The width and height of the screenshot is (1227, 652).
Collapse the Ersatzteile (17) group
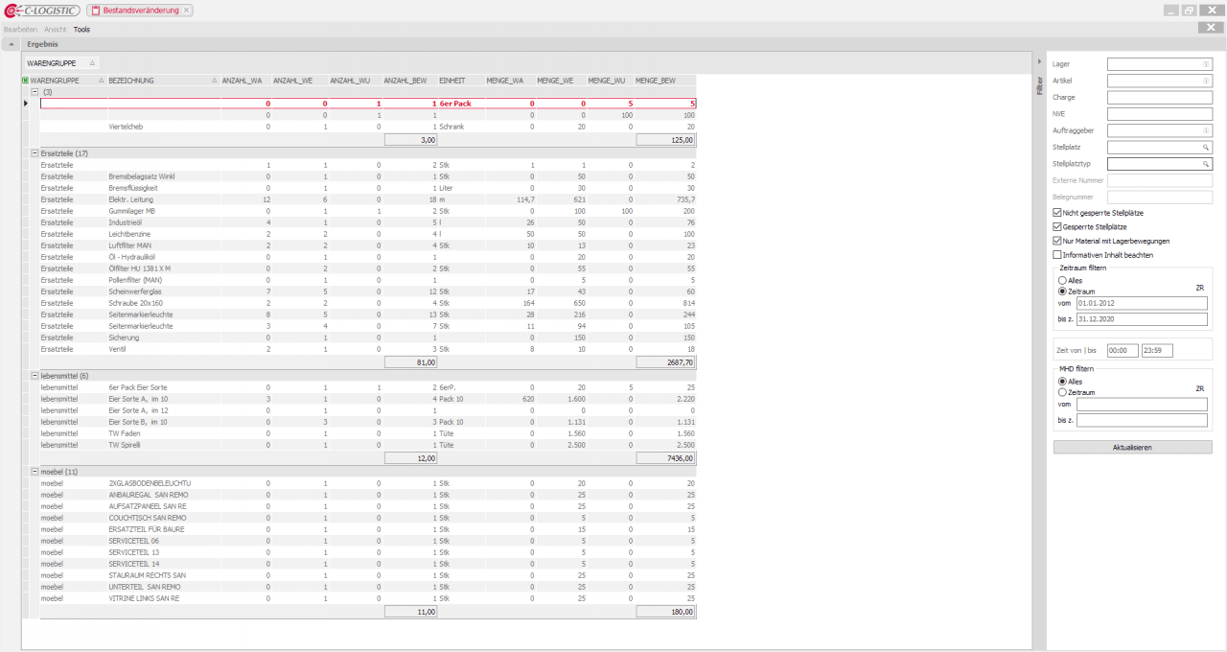coord(35,153)
